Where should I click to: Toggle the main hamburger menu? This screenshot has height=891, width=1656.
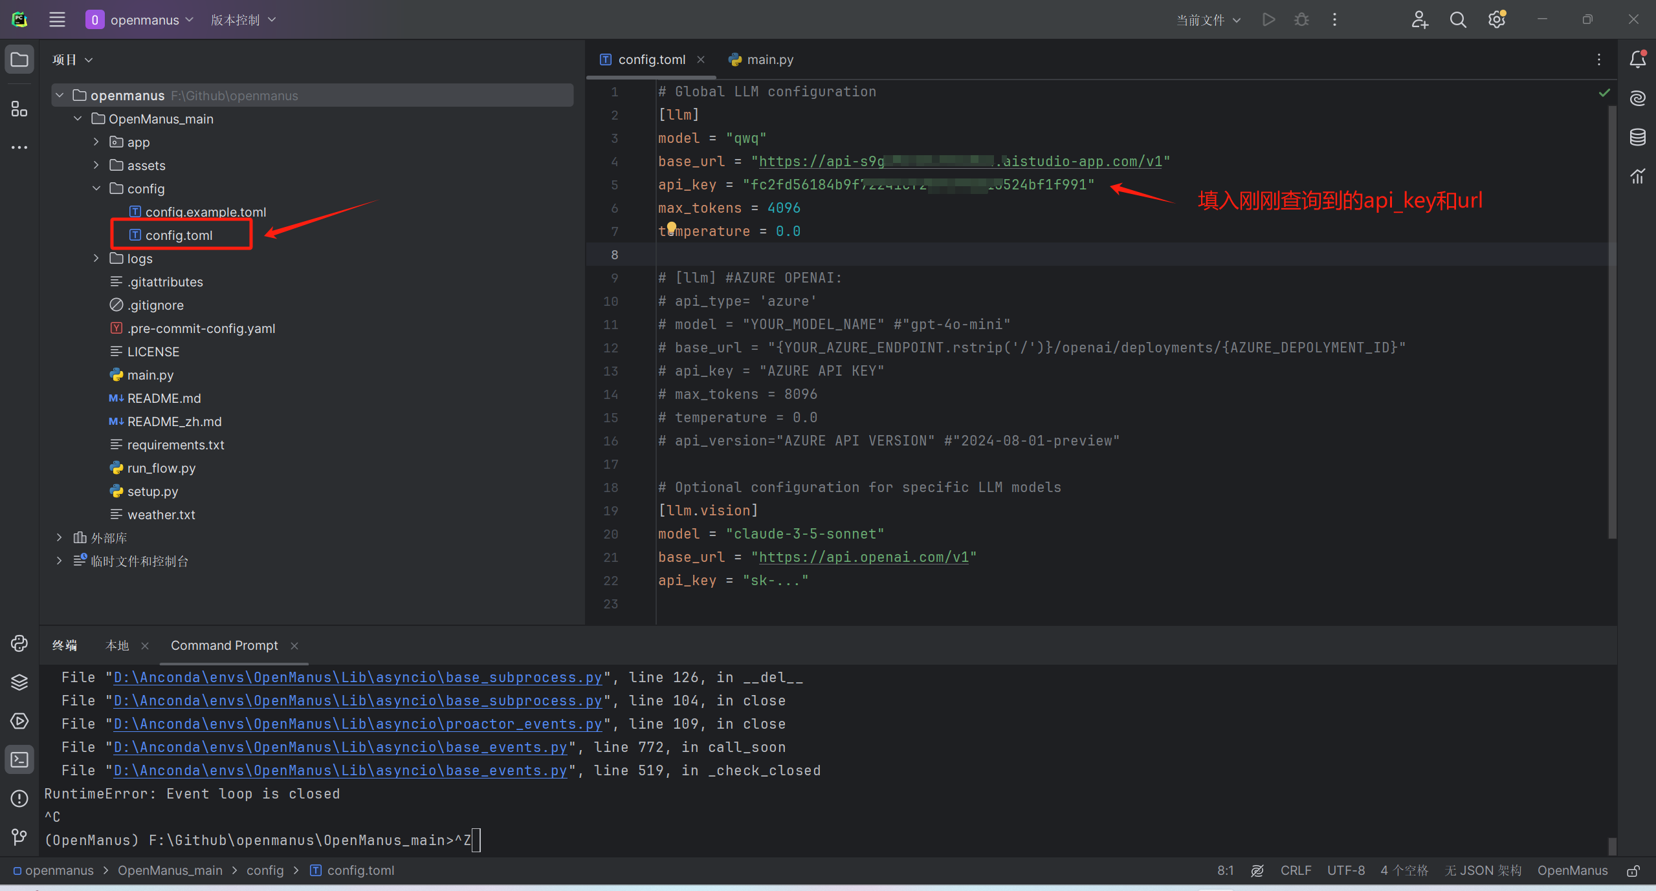[57, 20]
